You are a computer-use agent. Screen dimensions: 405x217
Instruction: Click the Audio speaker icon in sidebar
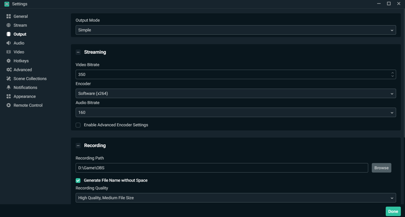tap(8, 43)
